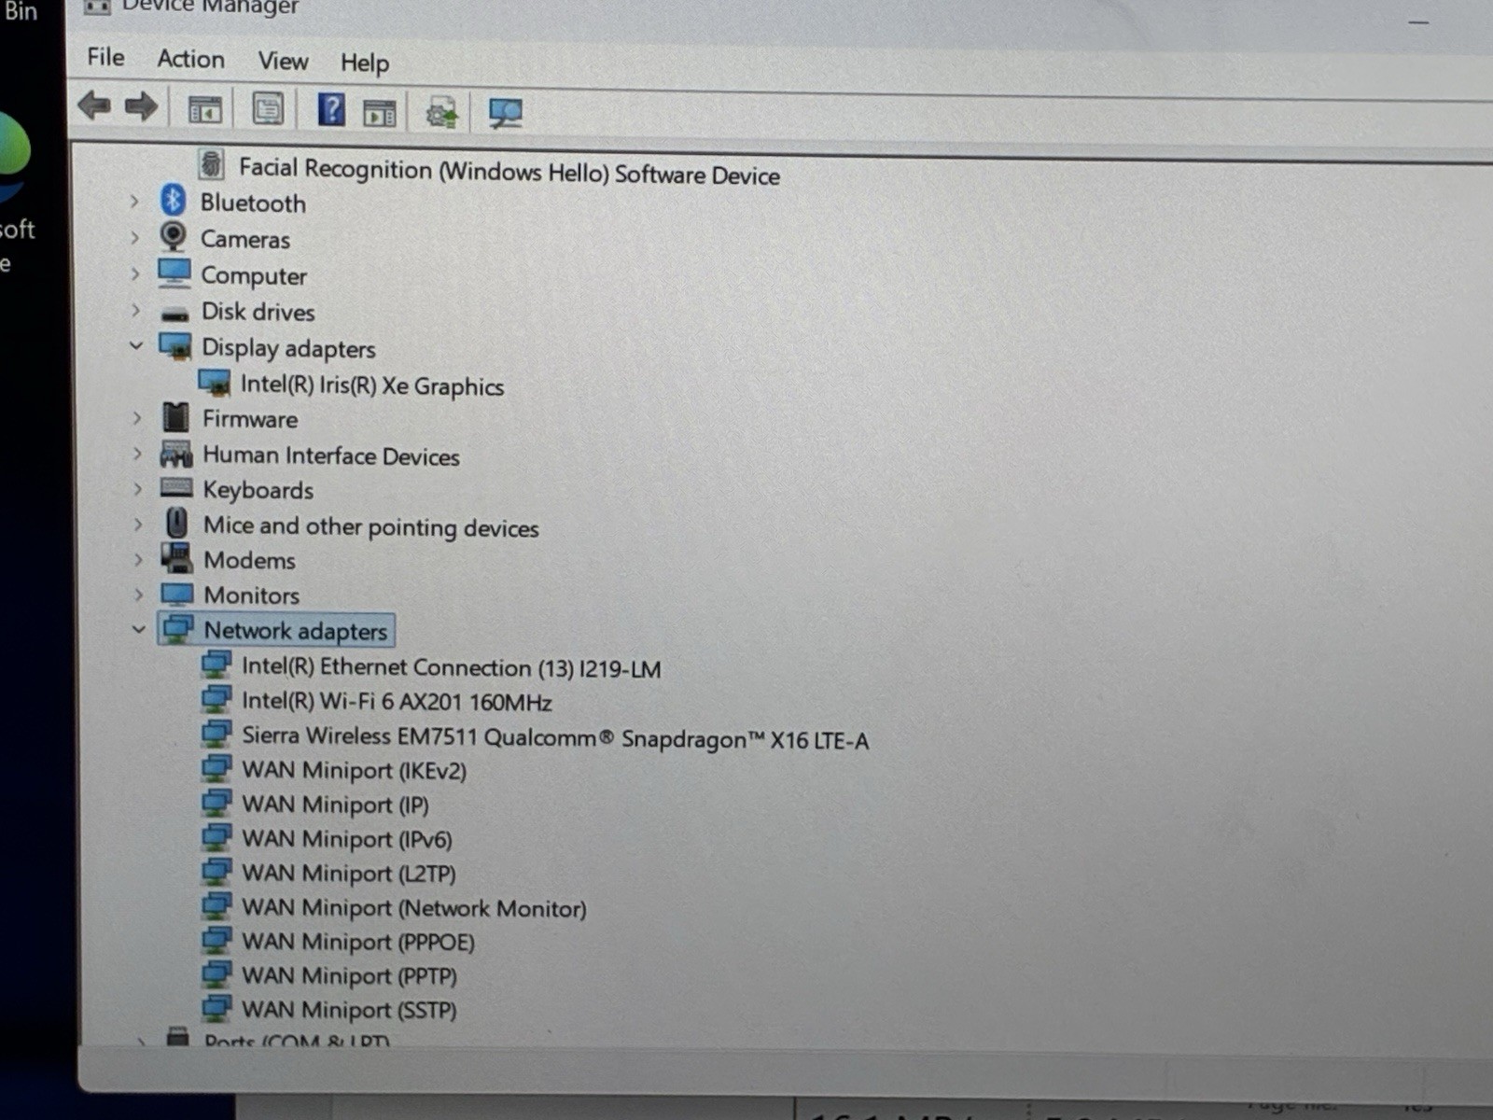1493x1120 pixels.
Task: Expand the Human Interface Devices category
Action: coord(137,454)
